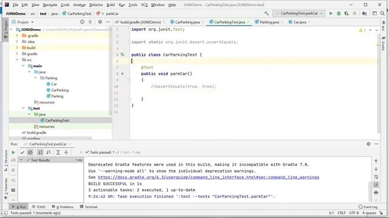Expand the .gradle folder

(x=17, y=36)
